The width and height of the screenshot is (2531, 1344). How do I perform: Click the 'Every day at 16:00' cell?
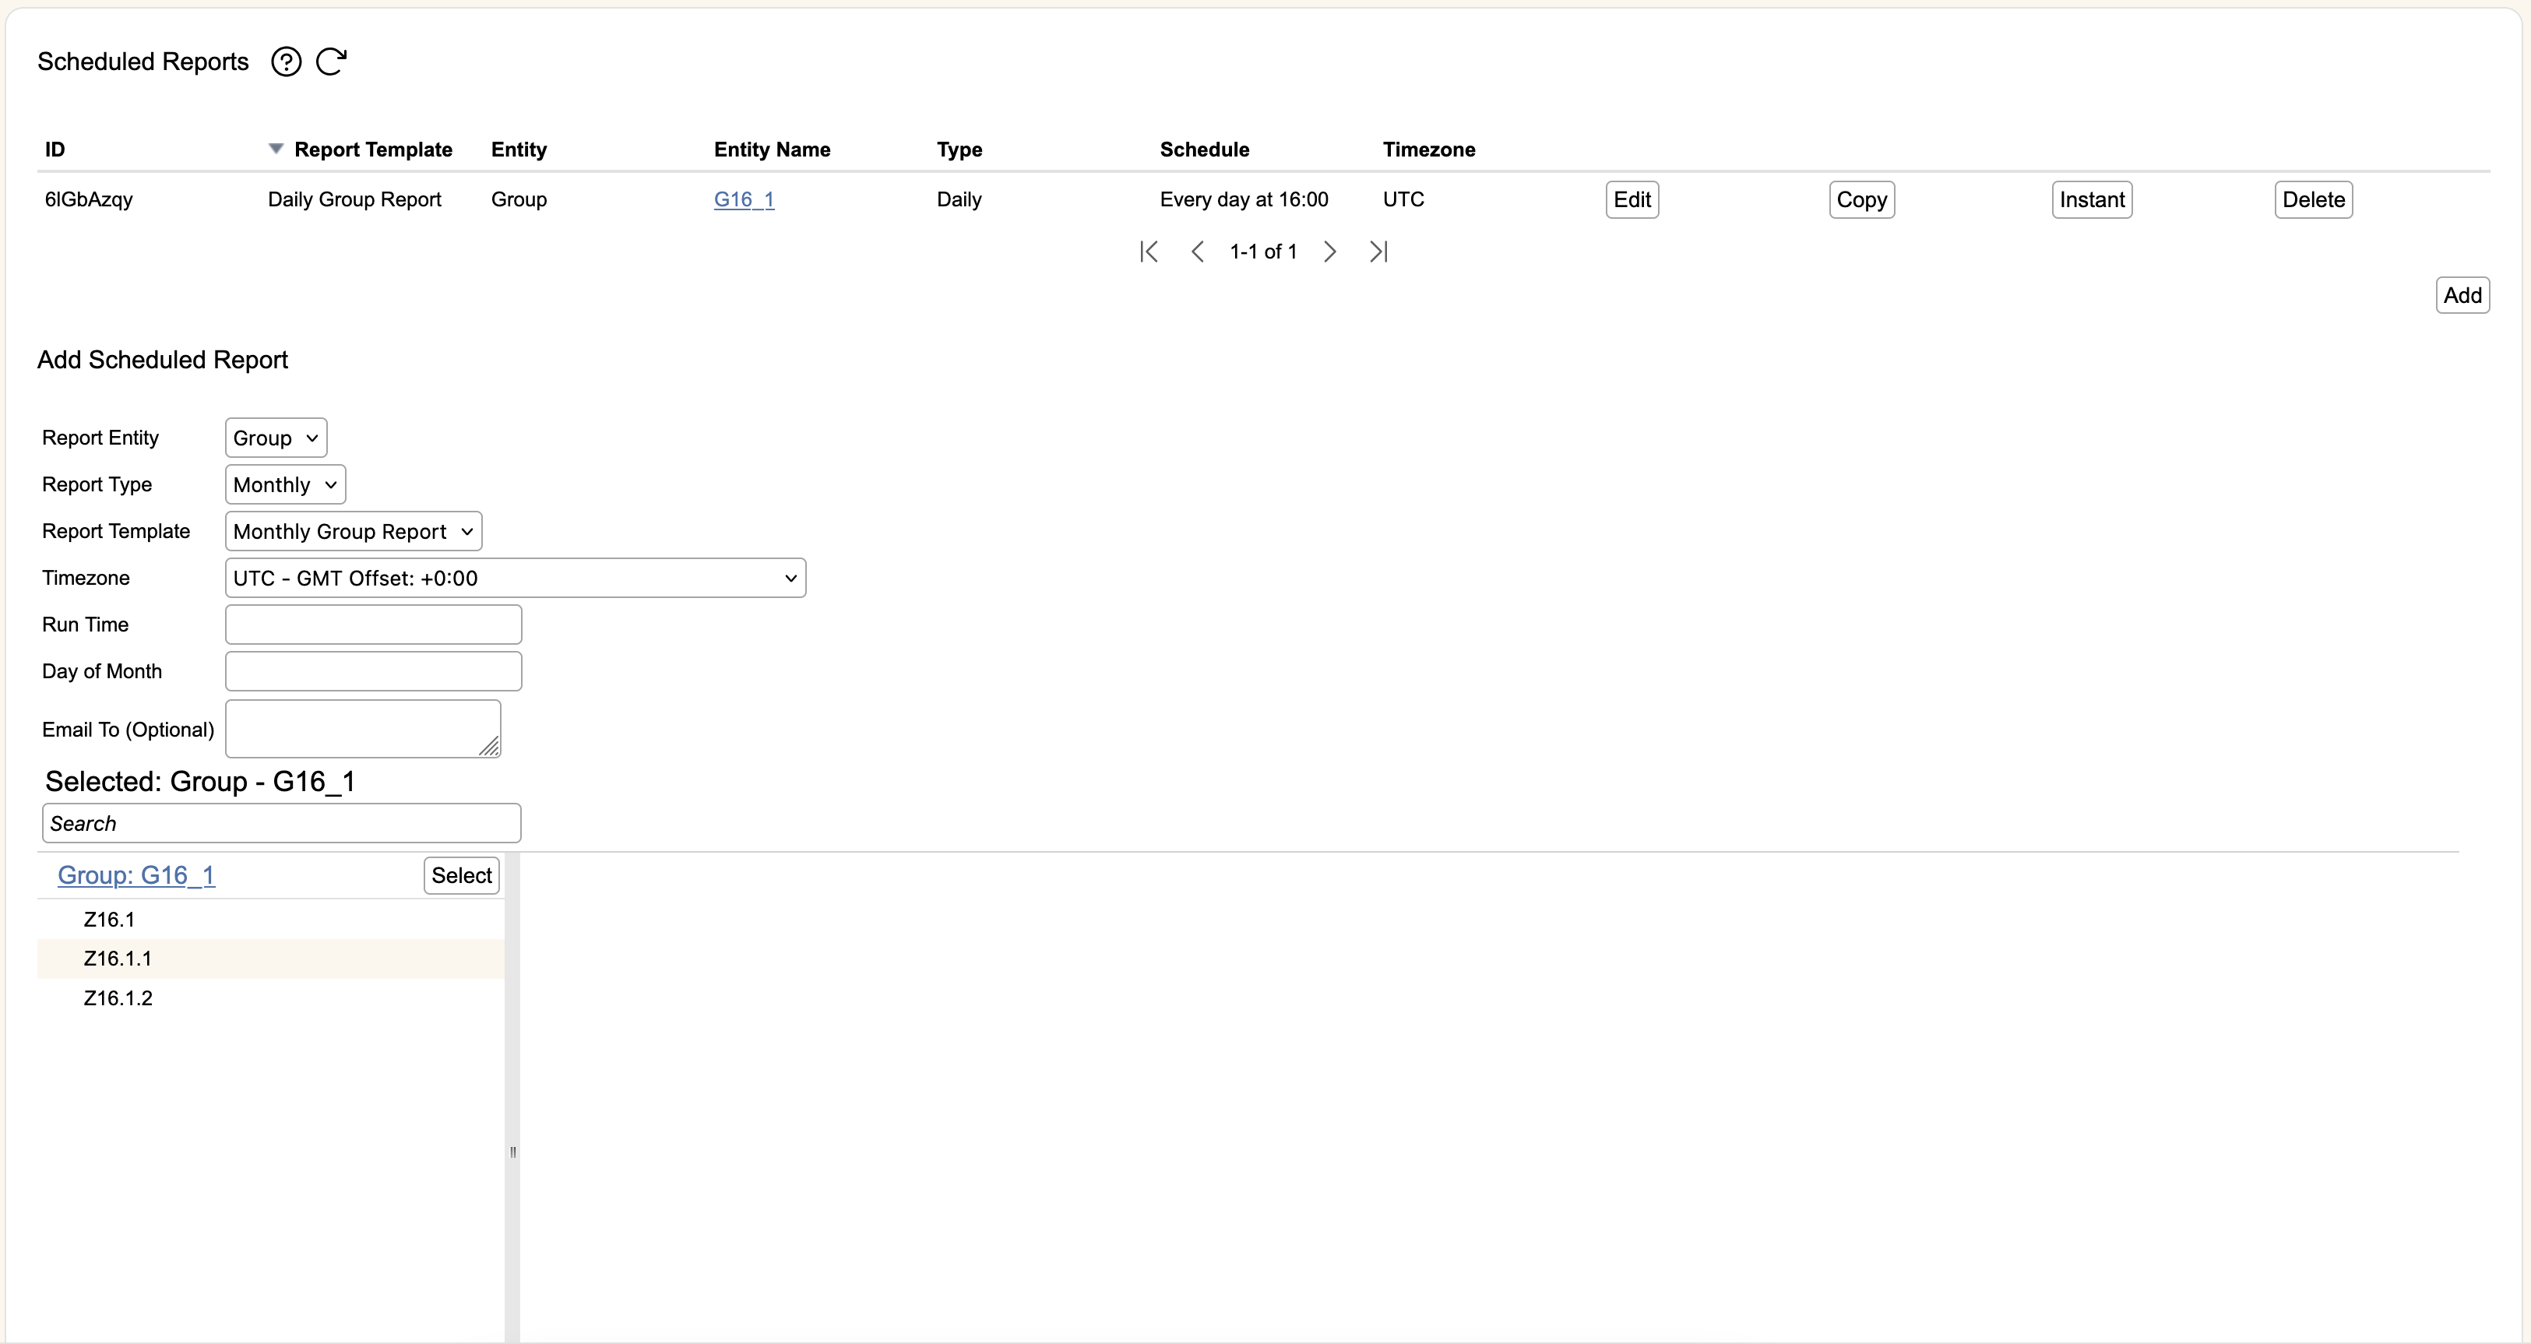coord(1244,199)
